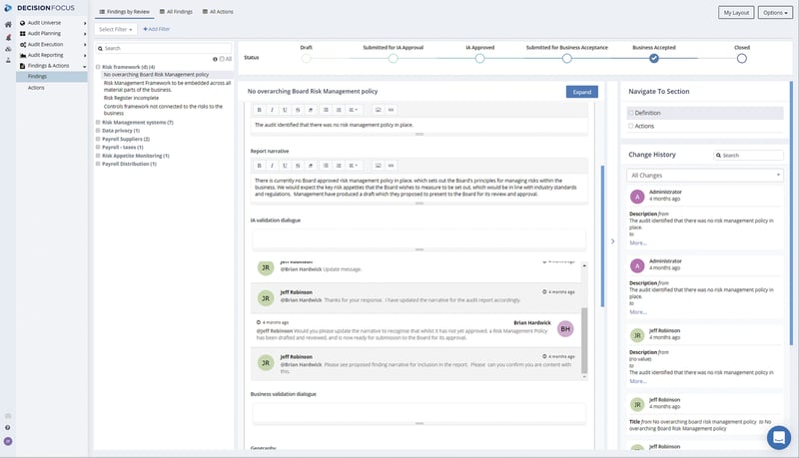The width and height of the screenshot is (799, 458).
Task: Tick the Data privacy checkbox
Action: [98, 131]
